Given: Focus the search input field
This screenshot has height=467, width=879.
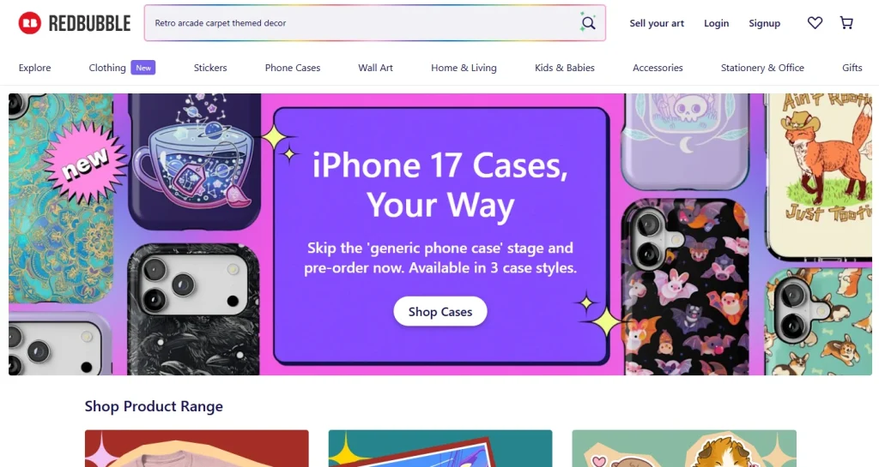Looking at the screenshot, I should coord(361,23).
